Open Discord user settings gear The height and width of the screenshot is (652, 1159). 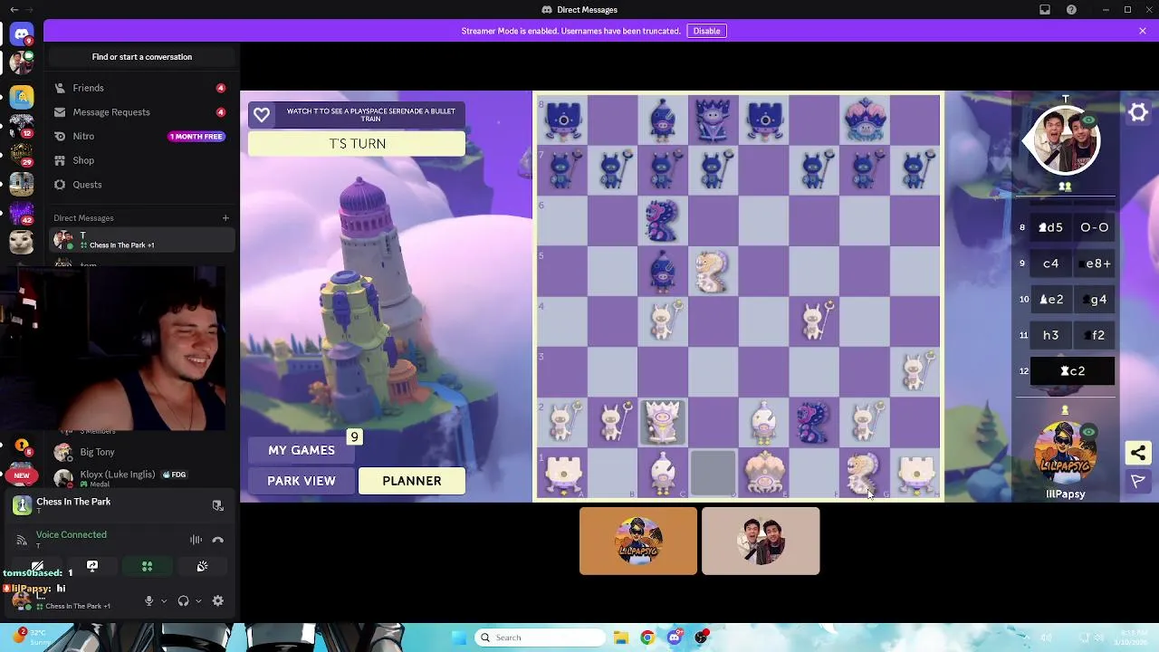(217, 600)
